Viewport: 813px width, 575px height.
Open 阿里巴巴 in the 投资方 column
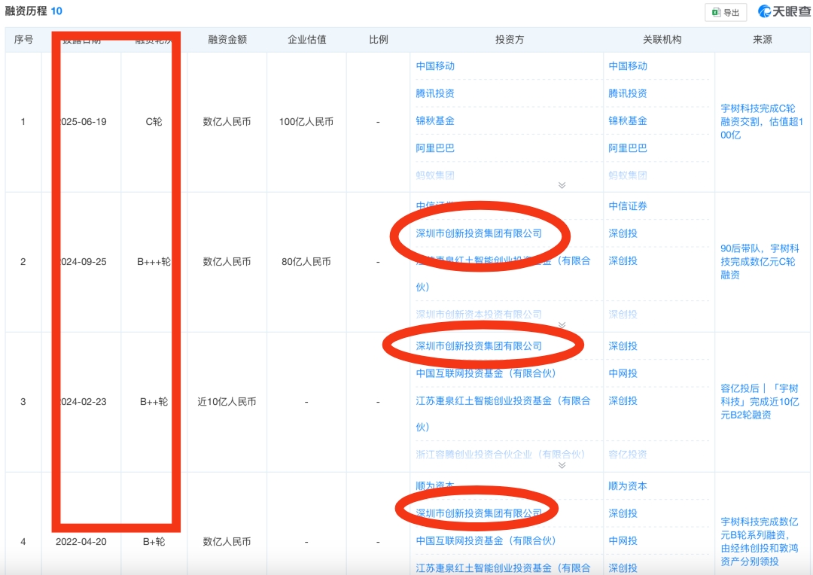click(x=435, y=148)
